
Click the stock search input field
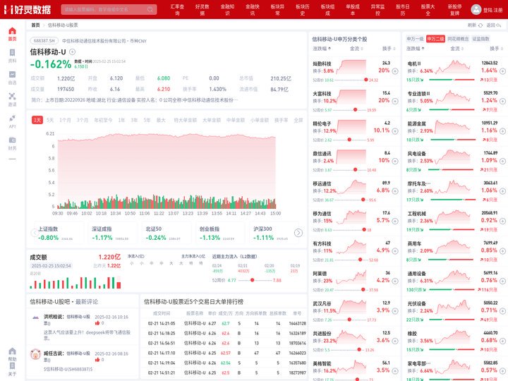tap(109, 9)
